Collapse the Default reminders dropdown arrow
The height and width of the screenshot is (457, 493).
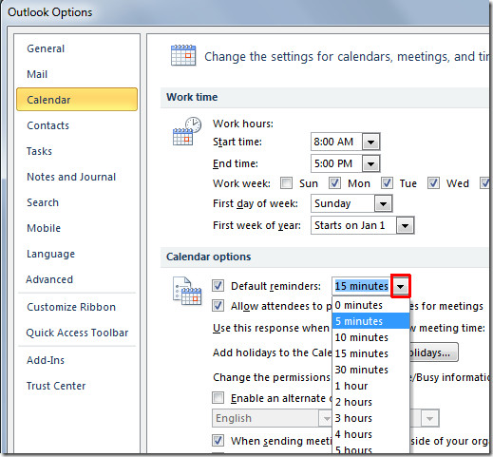pyautogui.click(x=401, y=286)
